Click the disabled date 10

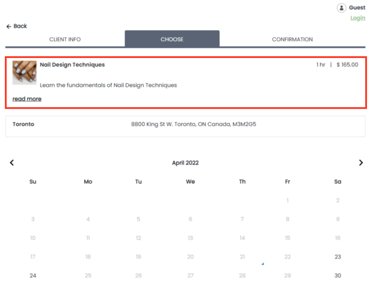click(33, 238)
